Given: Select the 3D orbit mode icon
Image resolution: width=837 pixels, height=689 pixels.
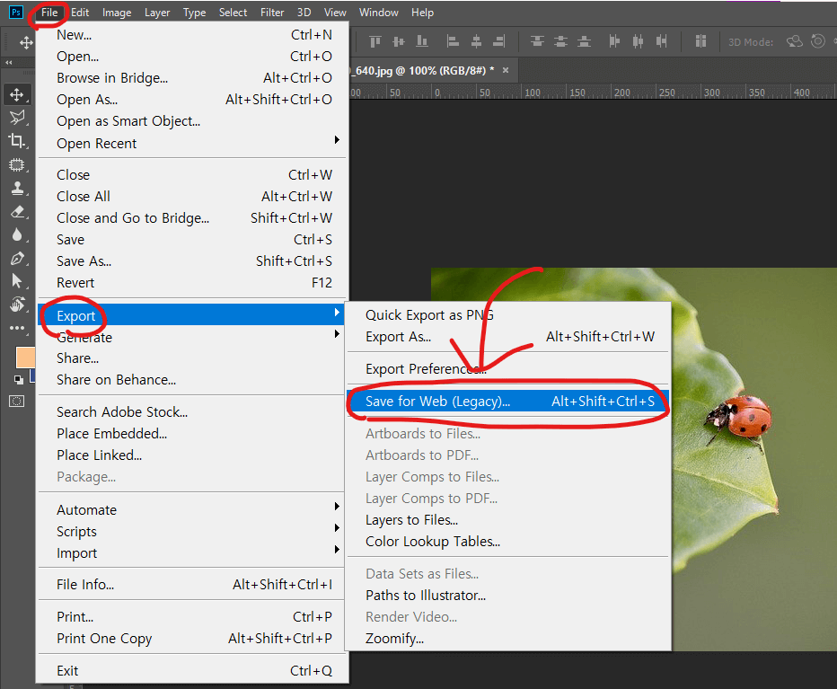Looking at the screenshot, I should click(794, 41).
